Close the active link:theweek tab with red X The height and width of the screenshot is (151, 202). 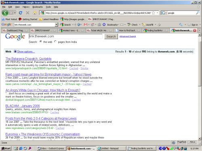point(195,31)
